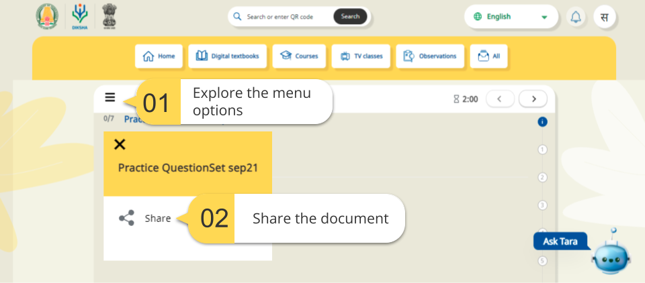Image resolution: width=645 pixels, height=283 pixels.
Task: Jump to question 2 progress marker
Action: pyautogui.click(x=543, y=178)
